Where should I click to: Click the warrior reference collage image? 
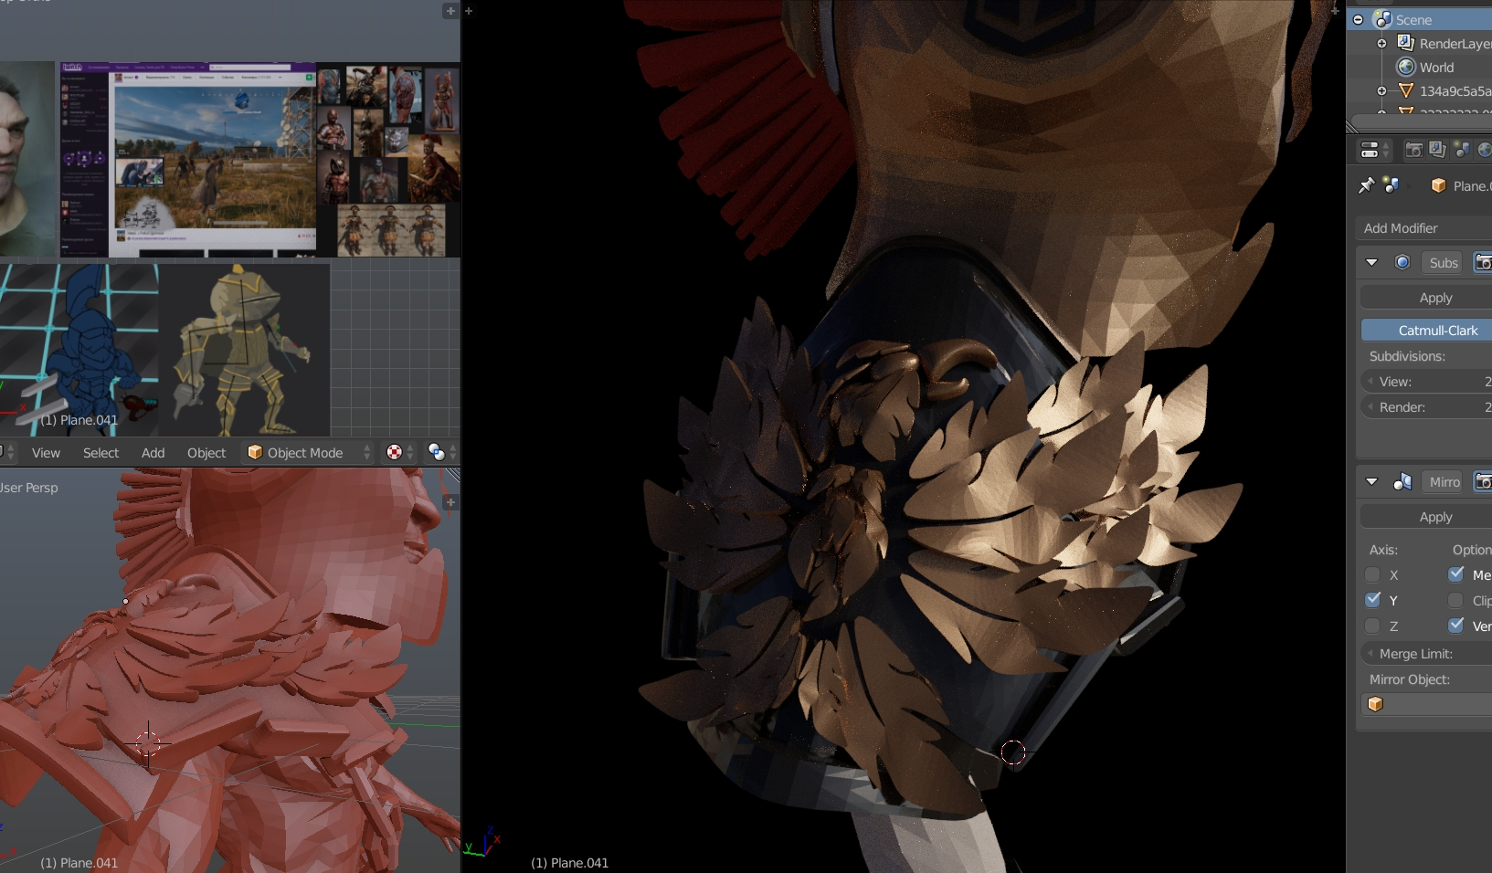click(388, 159)
